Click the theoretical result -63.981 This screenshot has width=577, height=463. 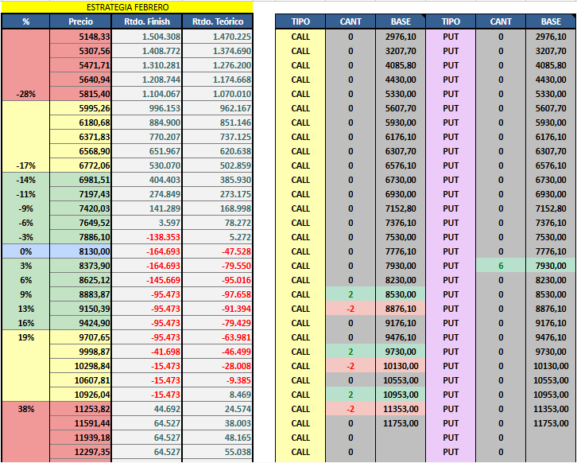(x=218, y=337)
